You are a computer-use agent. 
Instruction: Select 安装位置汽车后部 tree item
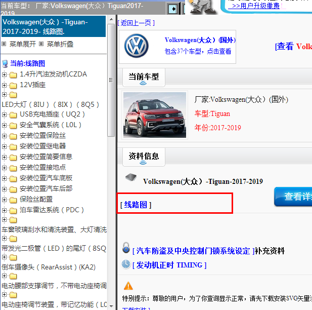tap(46, 188)
